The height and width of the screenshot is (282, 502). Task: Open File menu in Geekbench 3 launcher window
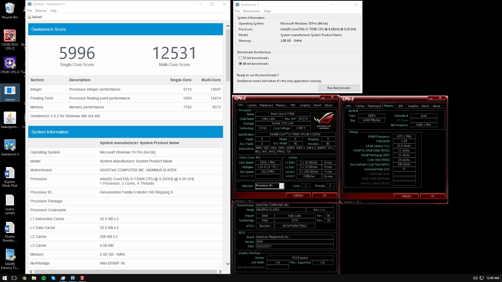(x=237, y=11)
